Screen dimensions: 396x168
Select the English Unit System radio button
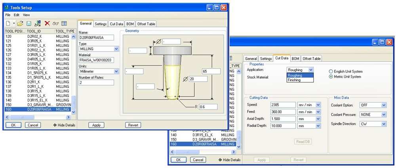point(331,71)
